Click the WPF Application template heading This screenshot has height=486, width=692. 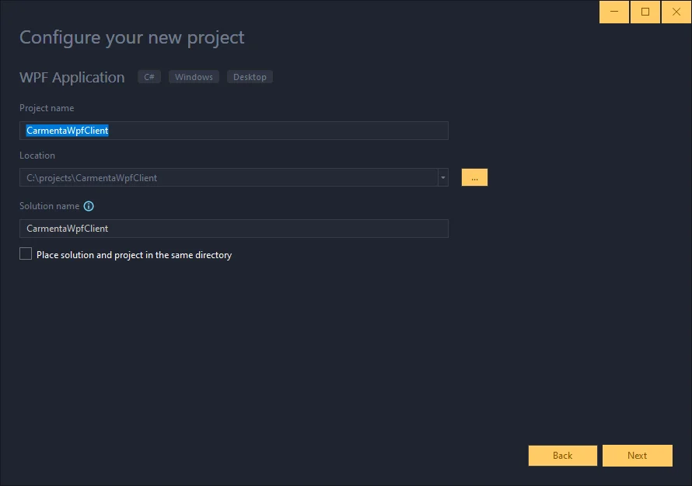[x=72, y=77]
